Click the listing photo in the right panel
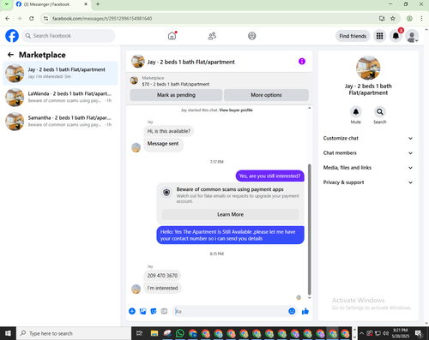 click(x=368, y=68)
